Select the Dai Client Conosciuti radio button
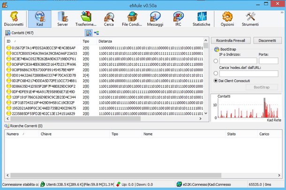Image resolution: width=286 pixels, height=190 pixels. tap(216, 81)
